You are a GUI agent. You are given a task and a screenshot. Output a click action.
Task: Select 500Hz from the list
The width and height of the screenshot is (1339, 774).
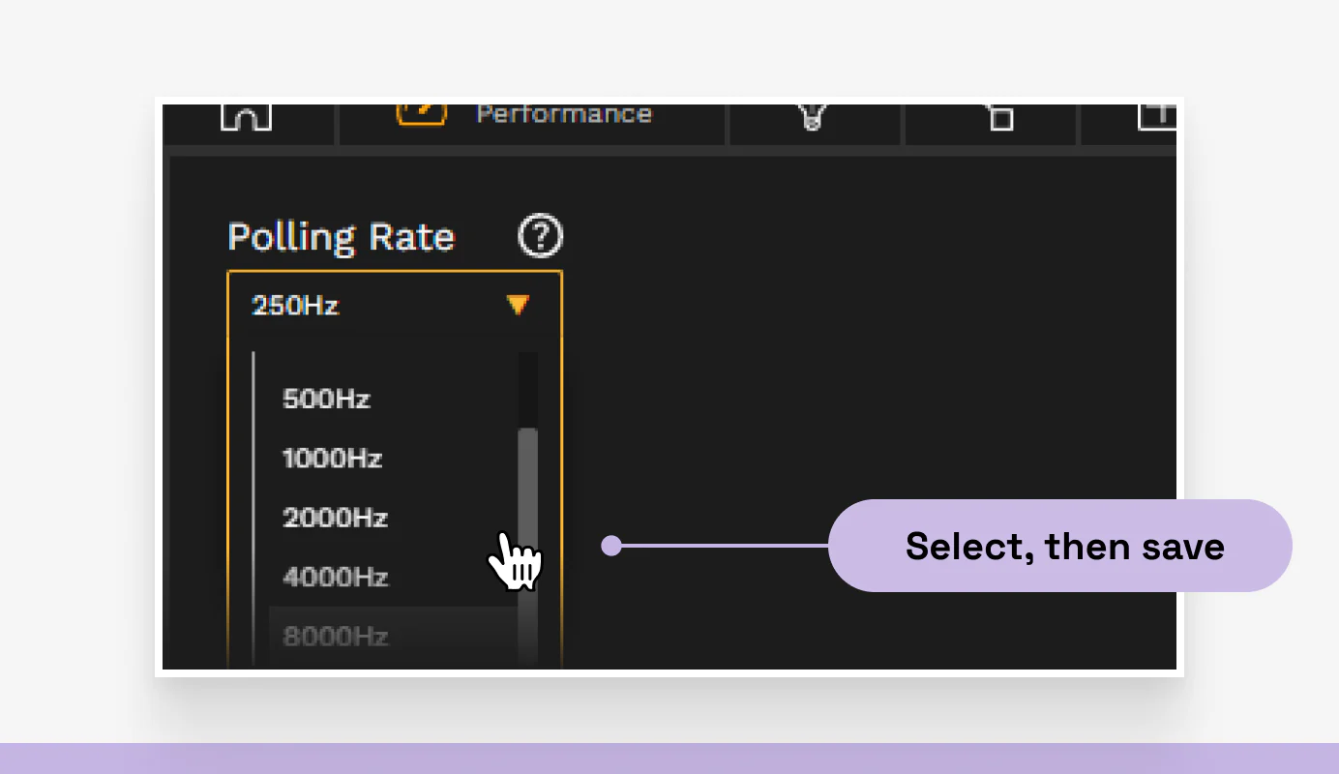[326, 399]
